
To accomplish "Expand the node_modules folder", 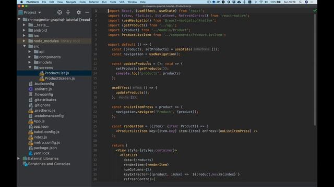I will point(24,41).
